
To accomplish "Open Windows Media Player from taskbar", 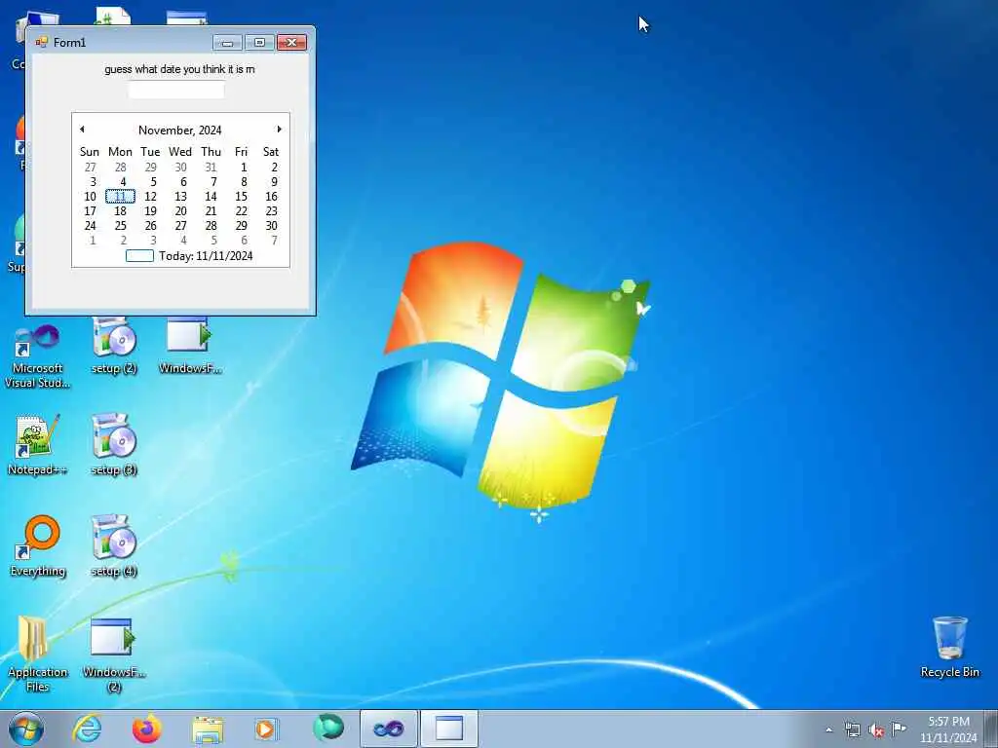I will pyautogui.click(x=266, y=729).
